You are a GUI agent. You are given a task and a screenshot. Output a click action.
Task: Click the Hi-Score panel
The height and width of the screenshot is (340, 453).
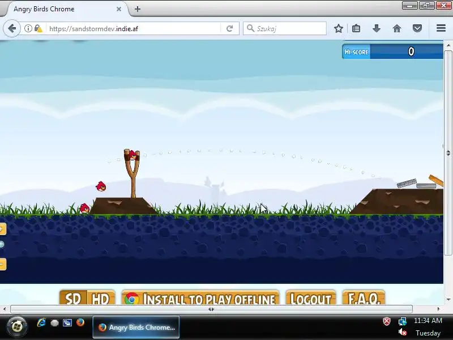392,52
